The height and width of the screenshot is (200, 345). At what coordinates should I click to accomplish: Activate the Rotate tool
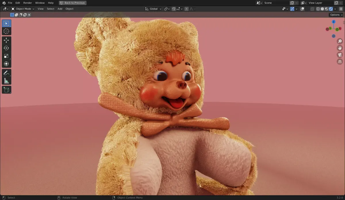(x=6, y=48)
